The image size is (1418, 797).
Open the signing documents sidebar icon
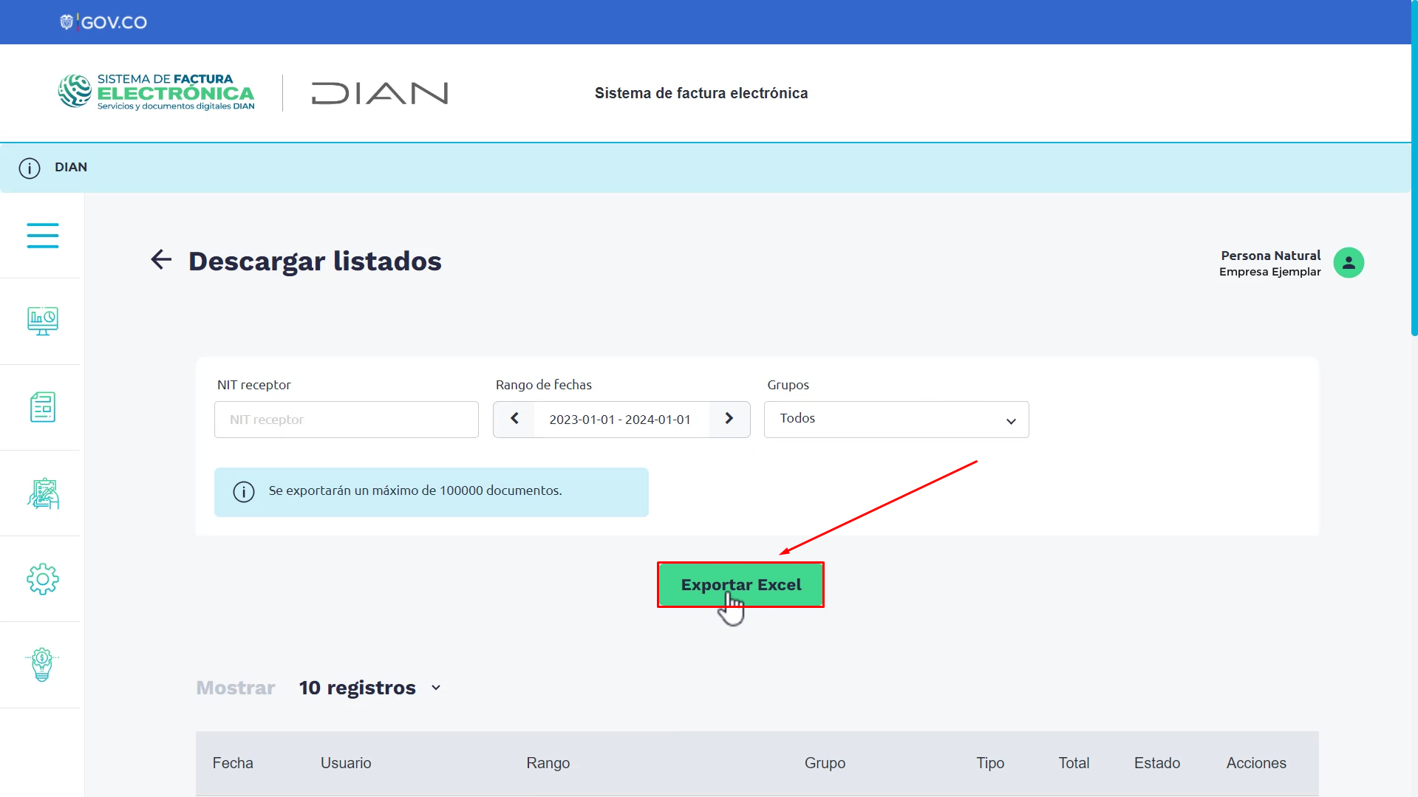click(43, 493)
